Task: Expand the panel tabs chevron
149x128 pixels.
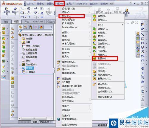Action: coord(51,27)
